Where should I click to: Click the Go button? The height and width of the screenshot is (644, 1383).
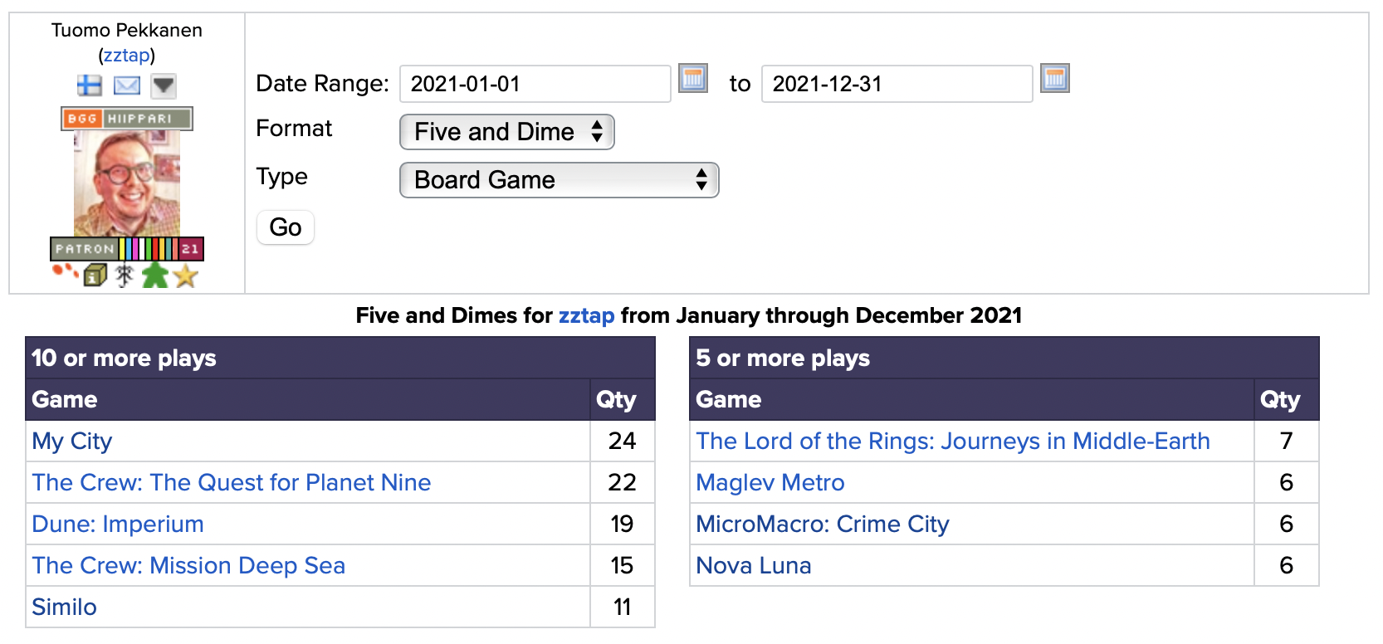click(x=286, y=227)
